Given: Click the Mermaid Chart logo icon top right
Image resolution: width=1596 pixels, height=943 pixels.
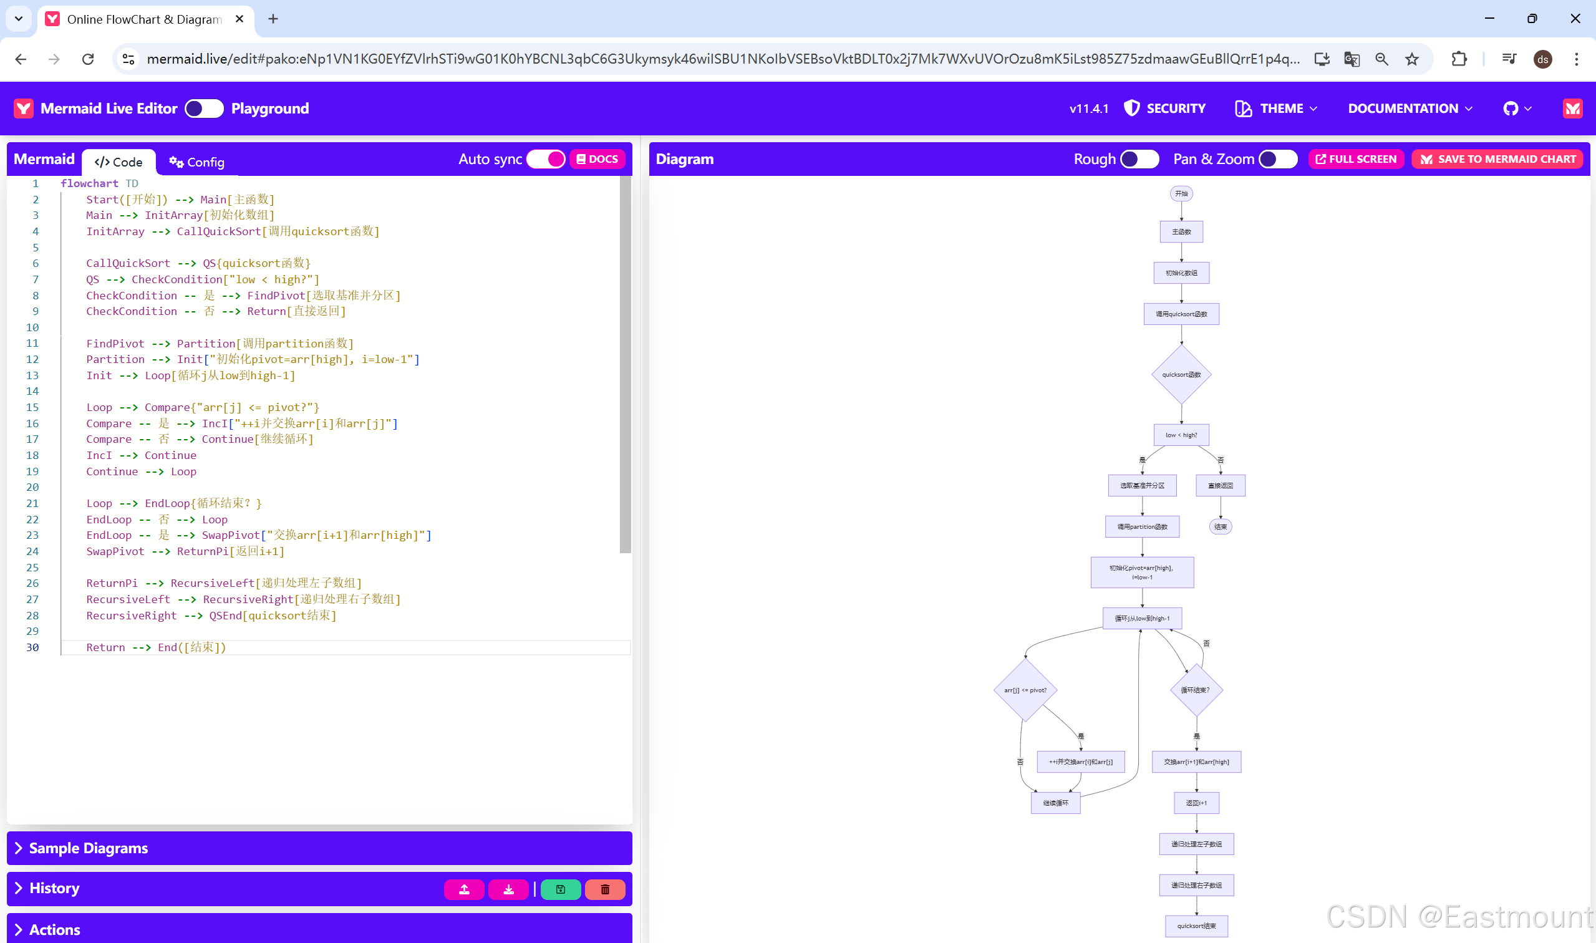Looking at the screenshot, I should (1572, 109).
